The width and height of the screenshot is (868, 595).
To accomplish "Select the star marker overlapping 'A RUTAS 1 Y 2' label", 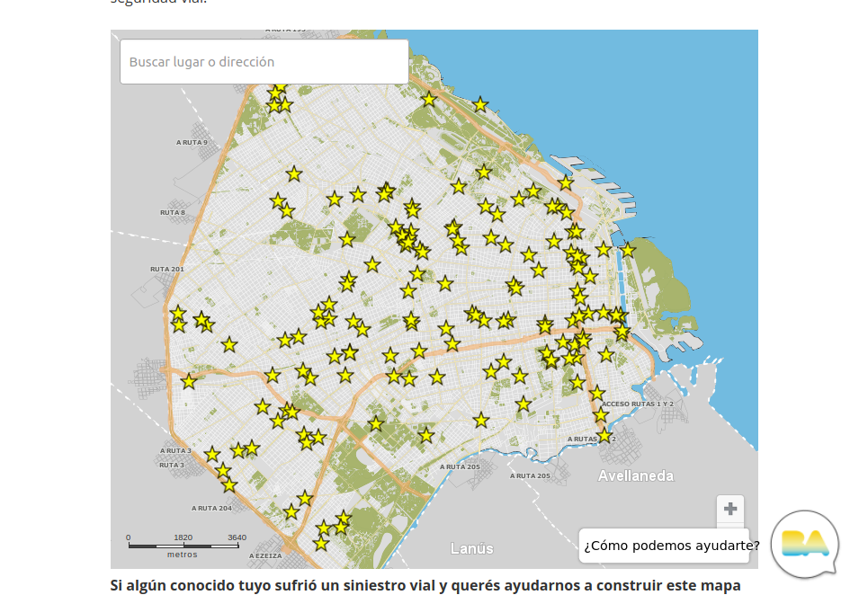I will click(x=604, y=436).
